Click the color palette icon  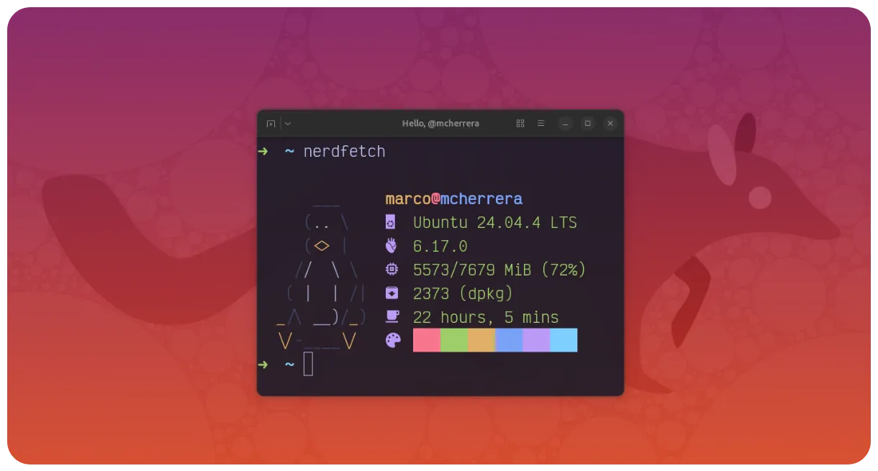point(392,340)
